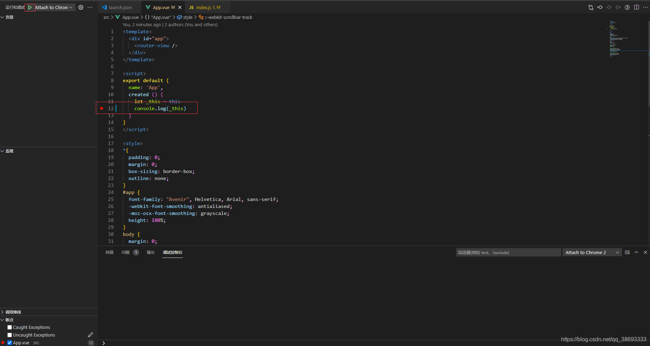Open more actions with the ellipsis icon
Image resolution: width=650 pixels, height=346 pixels.
coord(90,7)
